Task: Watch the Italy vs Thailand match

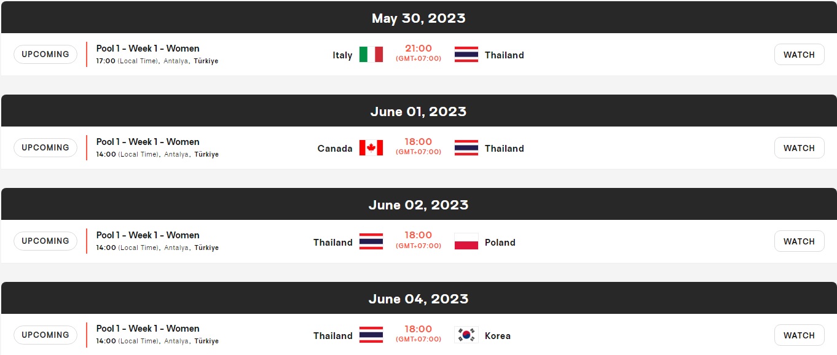Action: [x=799, y=55]
